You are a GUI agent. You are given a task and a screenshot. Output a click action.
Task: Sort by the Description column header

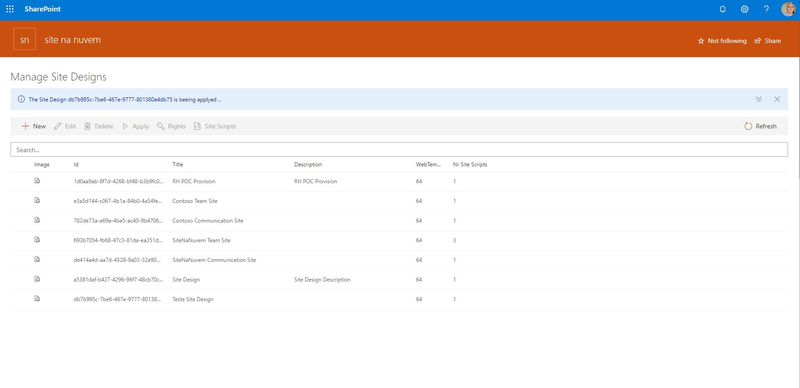(308, 165)
